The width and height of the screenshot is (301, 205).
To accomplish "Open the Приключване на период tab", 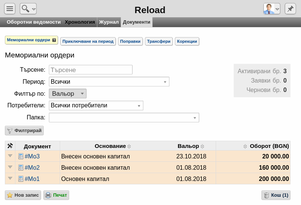I will click(88, 41).
